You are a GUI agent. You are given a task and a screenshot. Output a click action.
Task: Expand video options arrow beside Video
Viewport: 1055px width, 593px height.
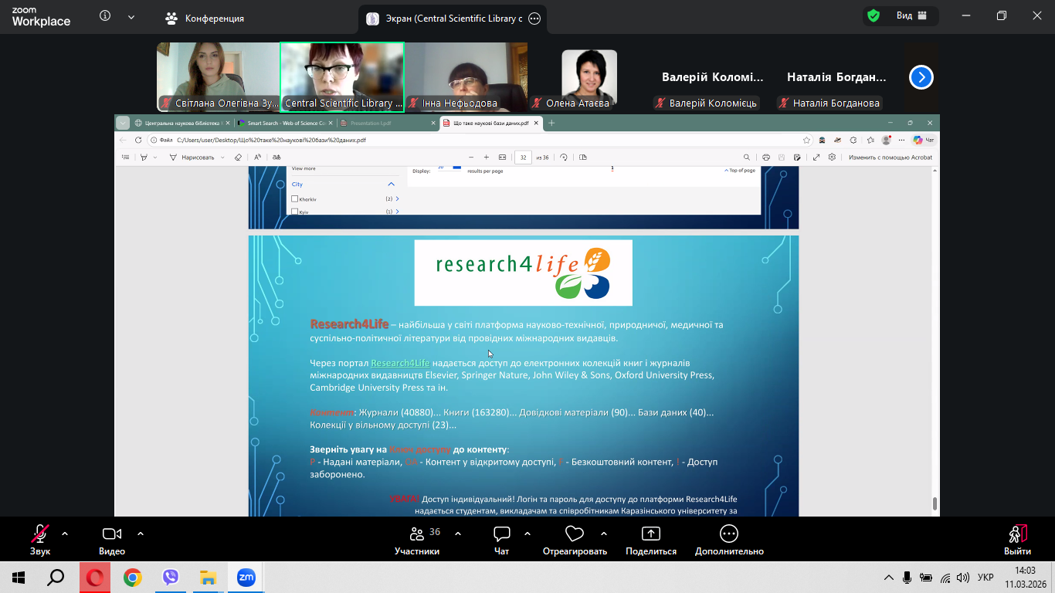pos(141,534)
